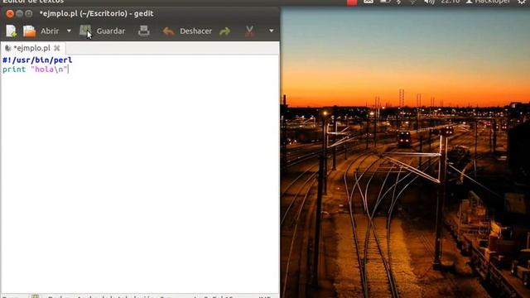The image size is (530, 298).
Task: Minimize the gedit window
Action: [x=20, y=13]
